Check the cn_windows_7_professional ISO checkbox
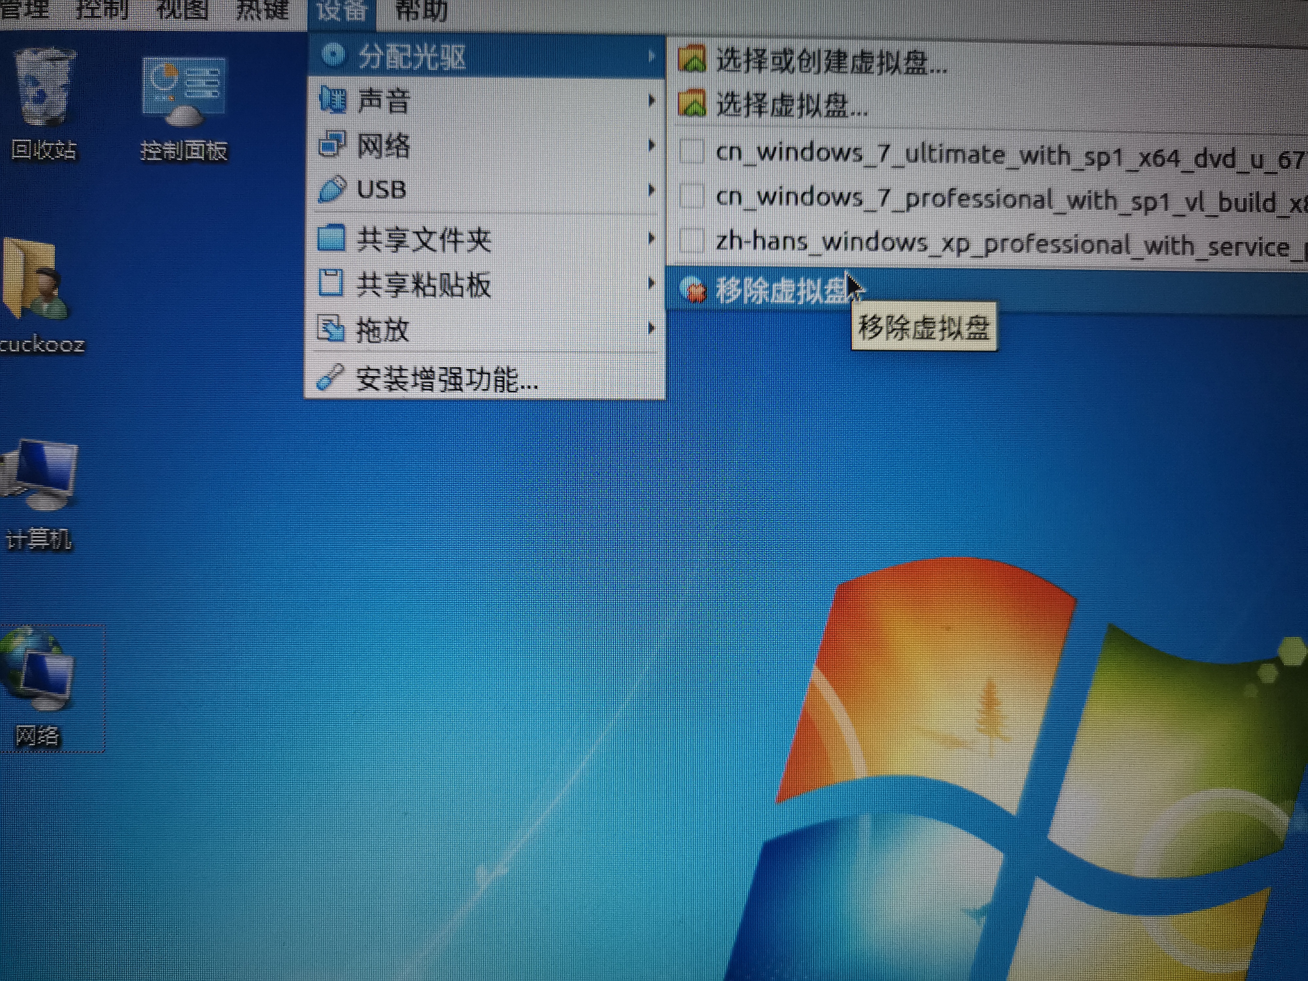The image size is (1308, 981). 692,196
